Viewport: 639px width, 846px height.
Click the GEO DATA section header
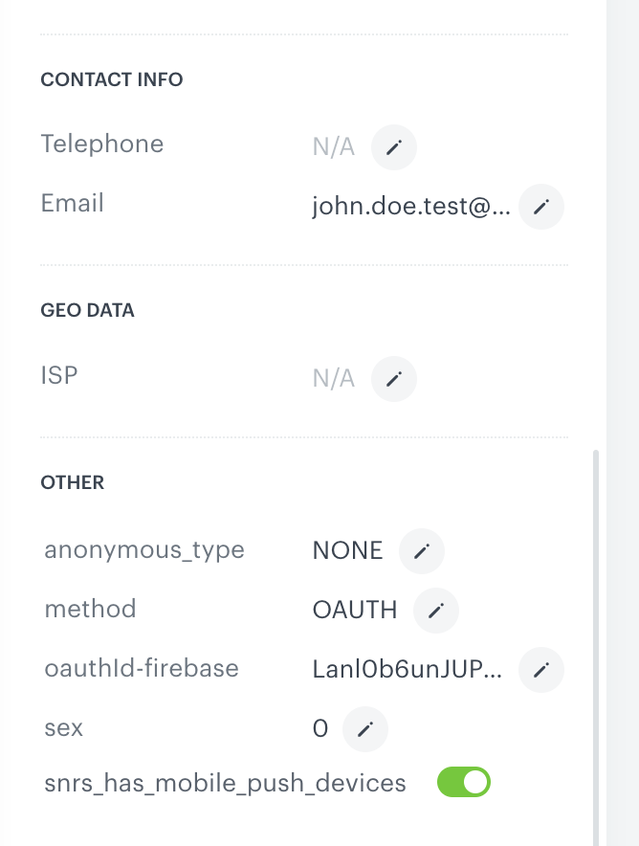click(x=87, y=310)
